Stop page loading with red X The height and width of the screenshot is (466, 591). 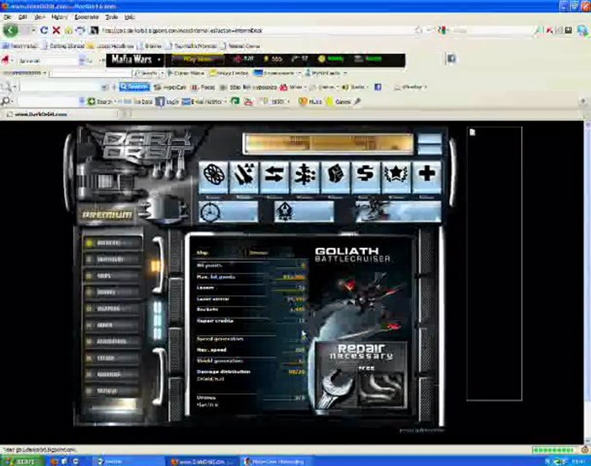[x=56, y=30]
